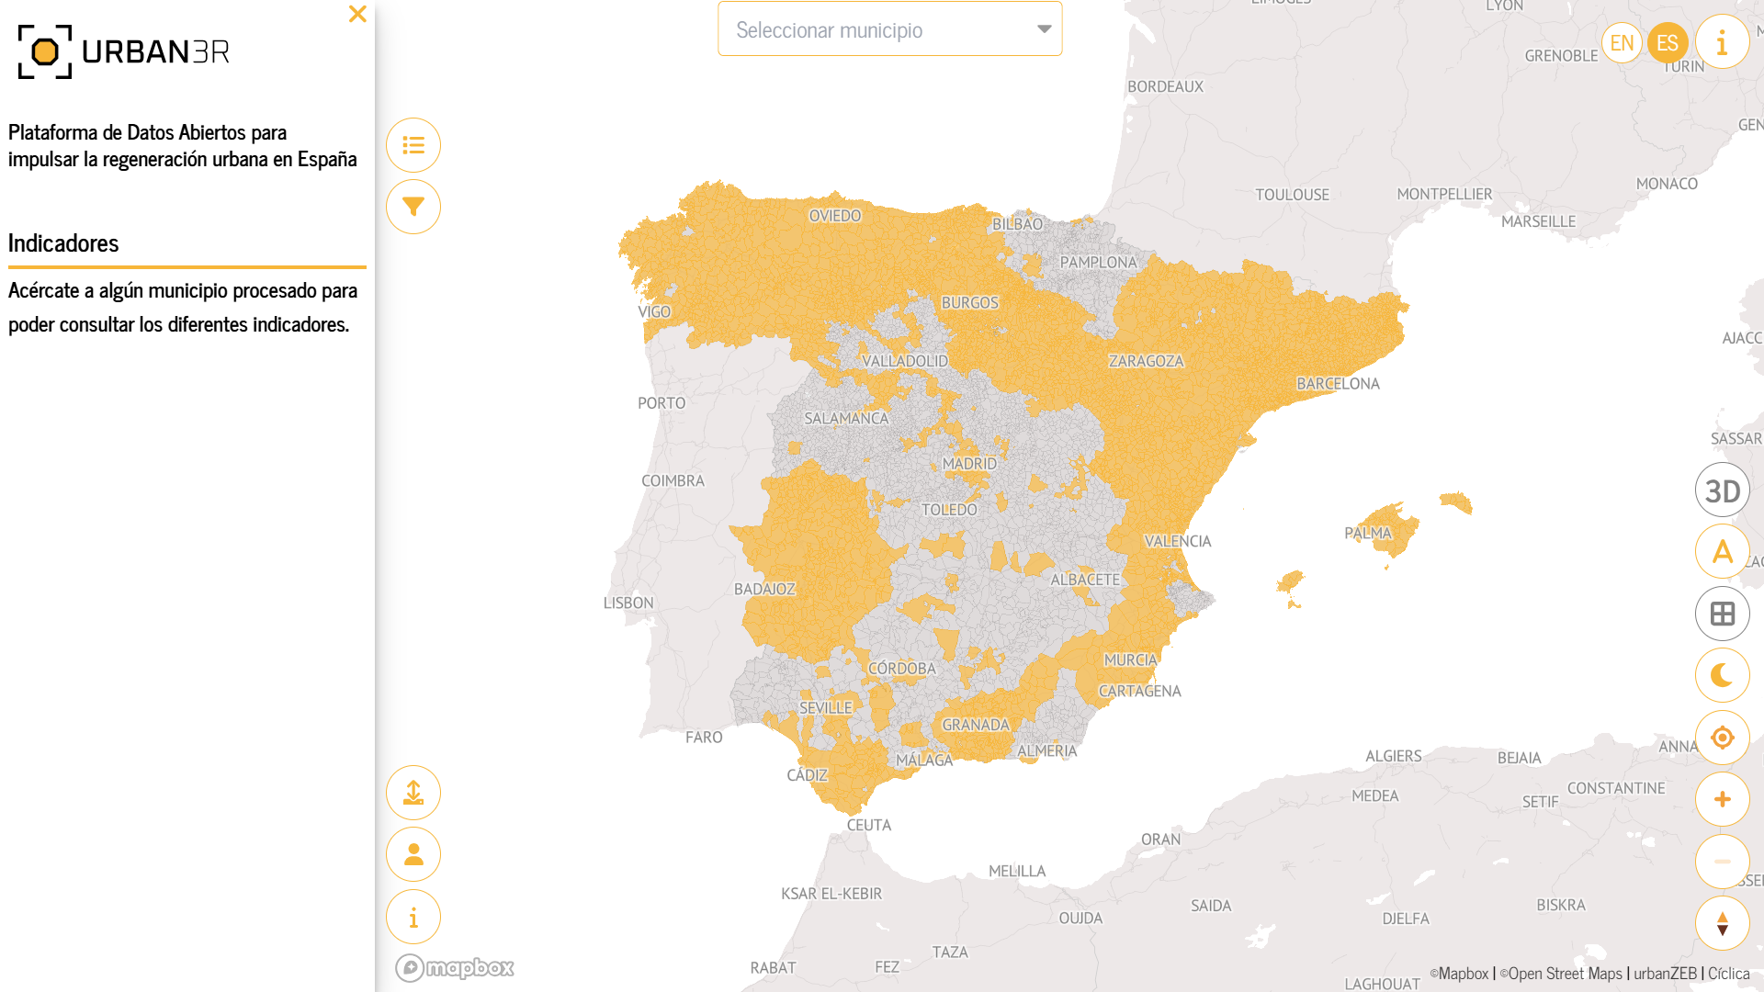Image resolution: width=1764 pixels, height=992 pixels.
Task: Toggle the grid layer button
Action: point(1723,614)
